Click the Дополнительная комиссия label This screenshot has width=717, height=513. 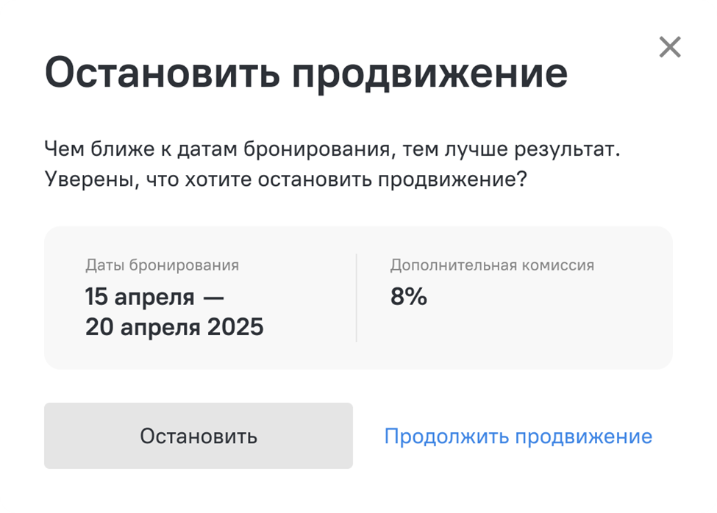tap(492, 265)
